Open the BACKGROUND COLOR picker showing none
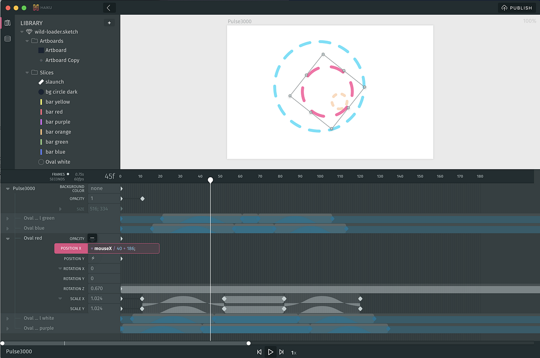The image size is (540, 358). (x=104, y=188)
